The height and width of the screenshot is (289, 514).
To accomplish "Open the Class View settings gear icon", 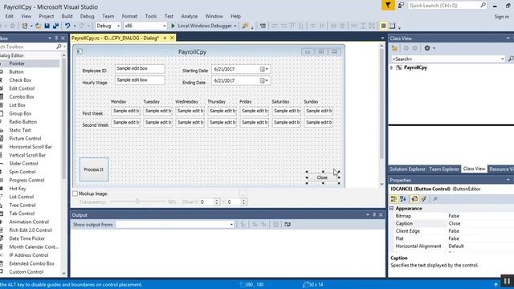I will [x=426, y=48].
